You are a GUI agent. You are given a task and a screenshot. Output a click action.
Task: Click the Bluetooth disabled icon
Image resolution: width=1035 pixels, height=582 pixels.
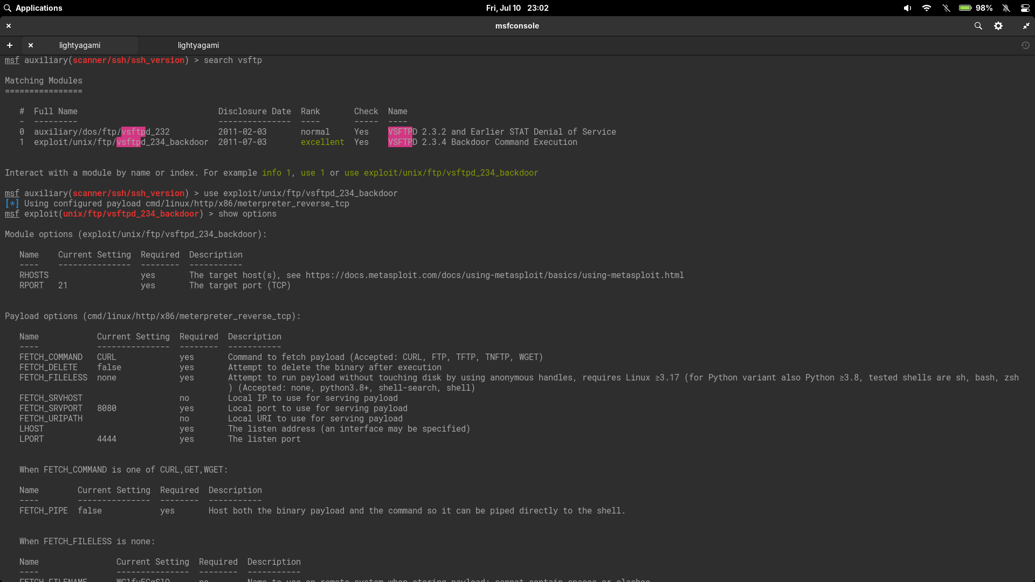(946, 8)
